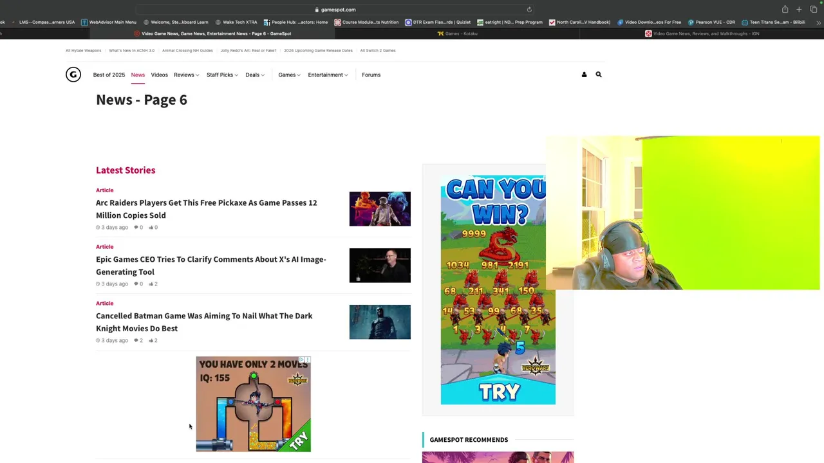Image resolution: width=824 pixels, height=463 pixels.
Task: Click the comments icon on the Arc Raiders article
Action: tap(136, 227)
